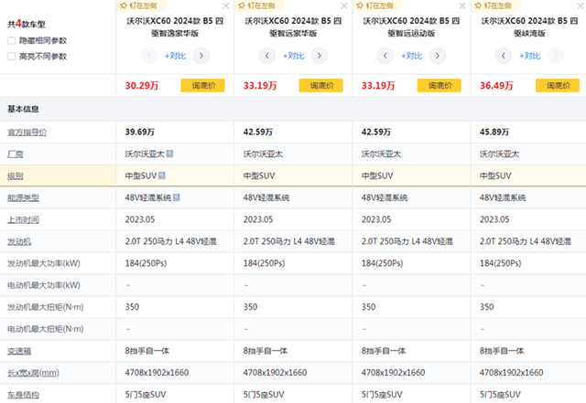This screenshot has height=403, width=586.
Task: Click 询底价 button for 四驱智远豪华版
Action: tap(321, 86)
